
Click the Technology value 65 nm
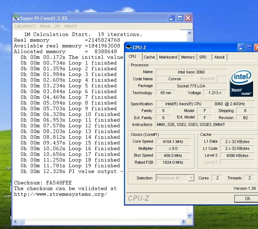click(166, 93)
